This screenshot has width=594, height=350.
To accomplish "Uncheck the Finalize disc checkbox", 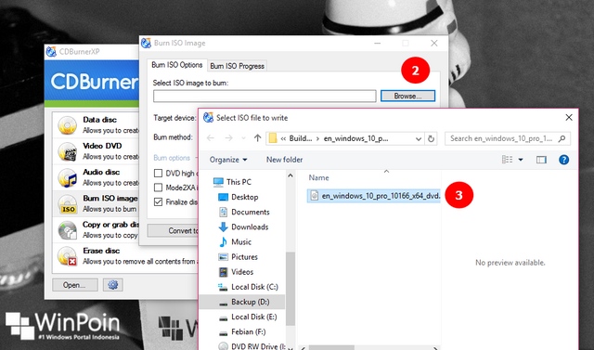I will point(158,201).
